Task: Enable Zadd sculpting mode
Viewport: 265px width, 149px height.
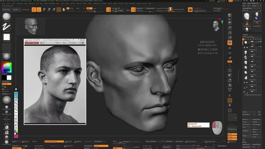Action: 89,8
